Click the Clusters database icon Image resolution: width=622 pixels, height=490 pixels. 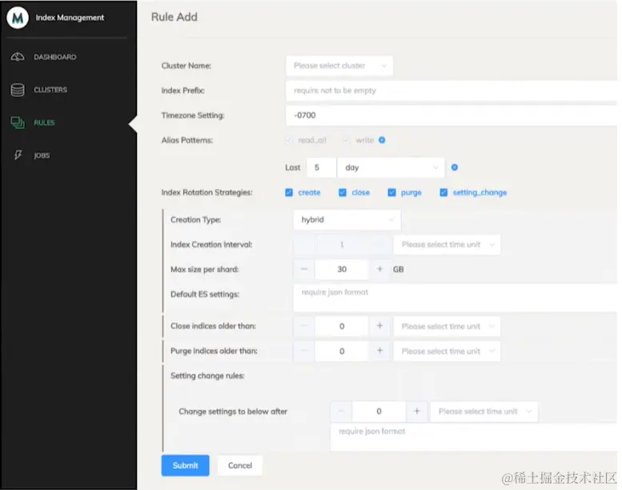coord(18,90)
